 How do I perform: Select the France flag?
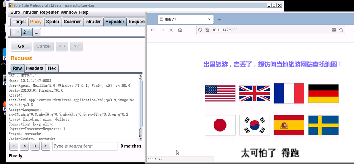pos(289,93)
